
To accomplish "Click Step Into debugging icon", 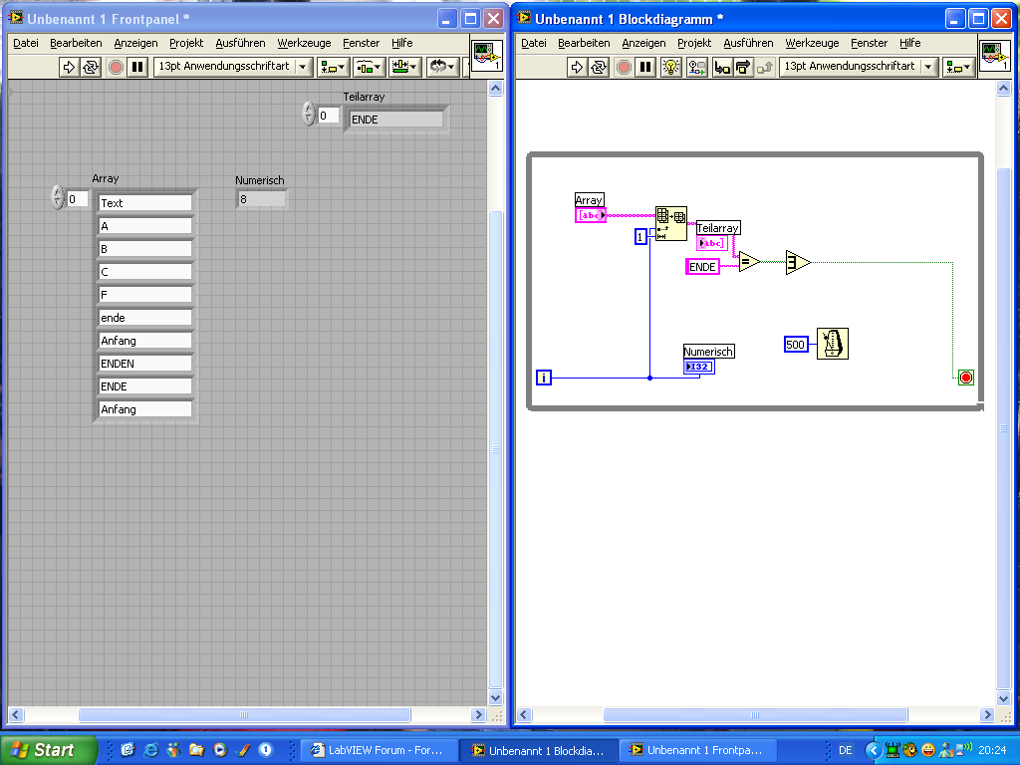I will pyautogui.click(x=721, y=67).
